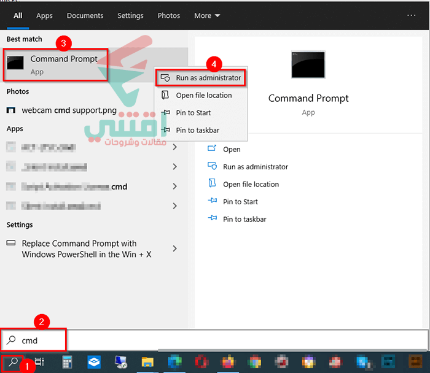Expand arrow for app result ending in cmd

point(174,186)
